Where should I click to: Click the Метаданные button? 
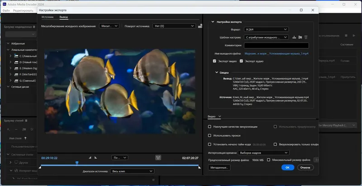pos(220,167)
